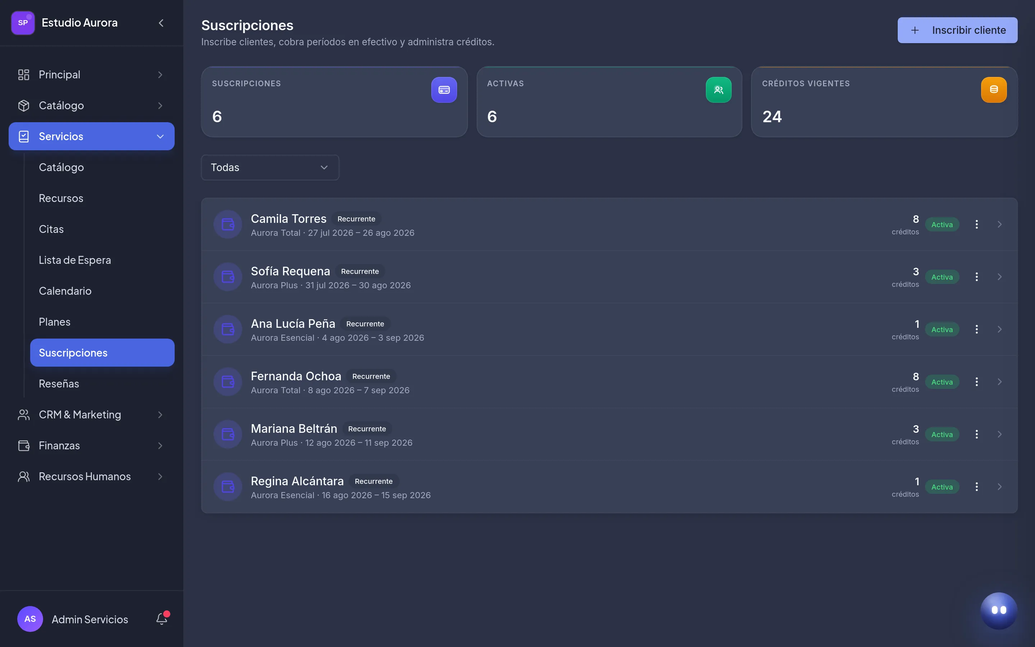Open the Reseñas submenu item
This screenshot has width=1035, height=647.
[x=102, y=384]
